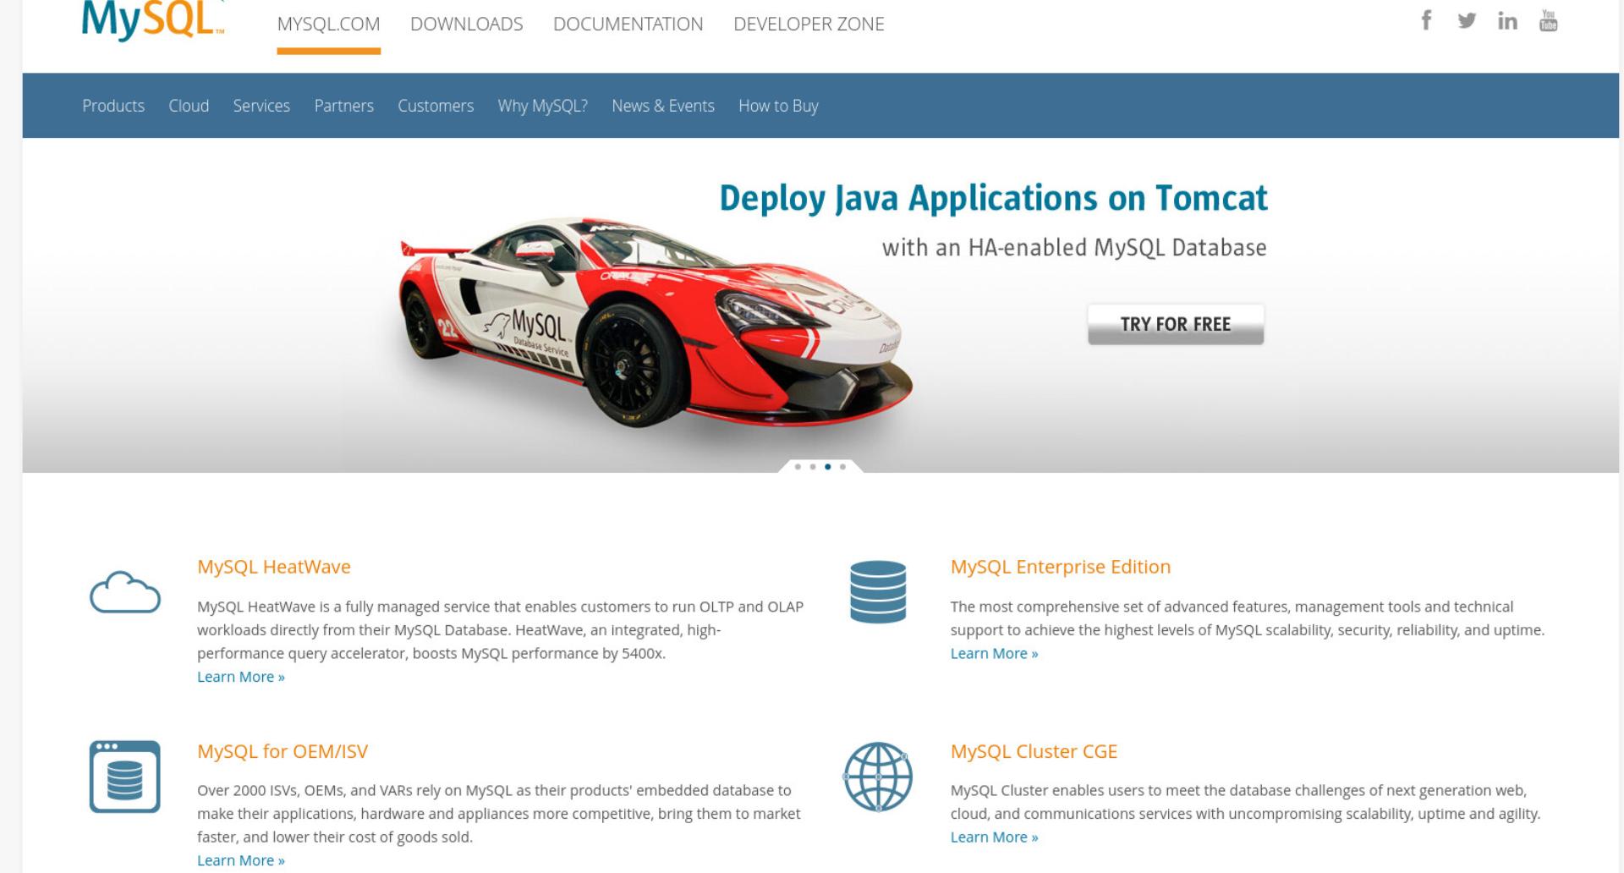The image size is (1624, 873).
Task: Open the MySQL YouTube icon
Action: tap(1548, 20)
